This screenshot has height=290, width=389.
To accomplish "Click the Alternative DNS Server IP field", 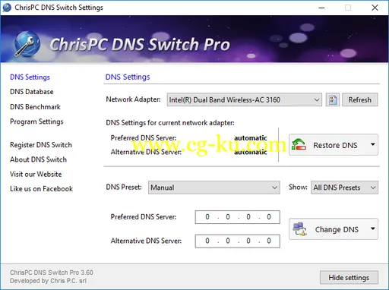I will (238, 241).
